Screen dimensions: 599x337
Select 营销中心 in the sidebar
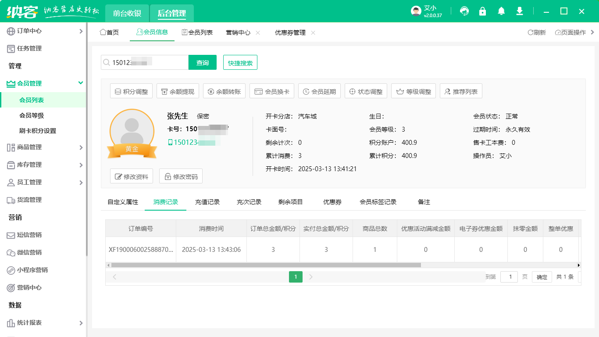tap(30, 288)
